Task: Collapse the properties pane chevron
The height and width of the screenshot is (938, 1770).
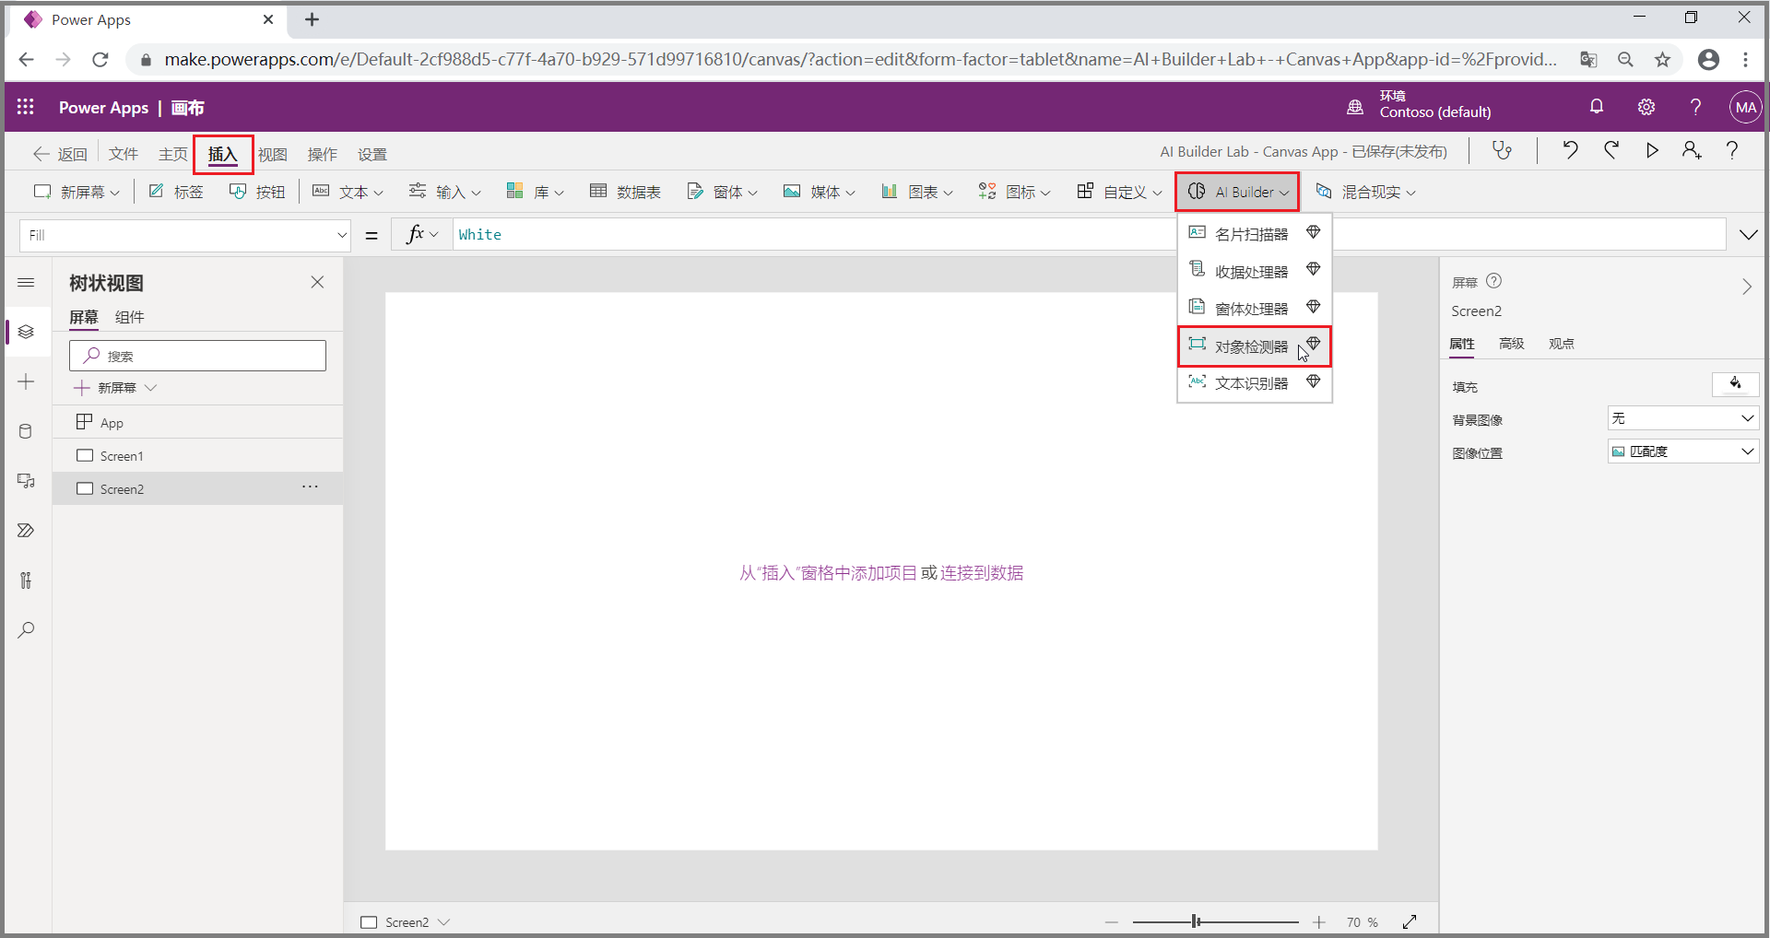Action: click(1747, 287)
